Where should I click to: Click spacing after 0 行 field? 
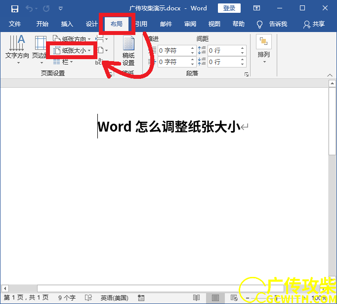tap(224, 62)
